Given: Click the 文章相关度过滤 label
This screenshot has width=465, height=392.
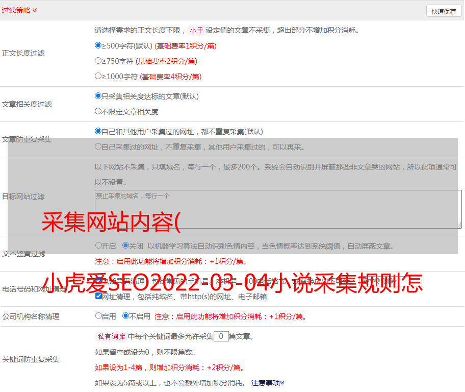Looking at the screenshot, I should click(27, 104).
